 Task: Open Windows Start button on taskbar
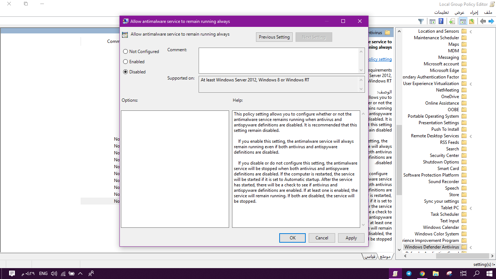[x=489, y=274]
